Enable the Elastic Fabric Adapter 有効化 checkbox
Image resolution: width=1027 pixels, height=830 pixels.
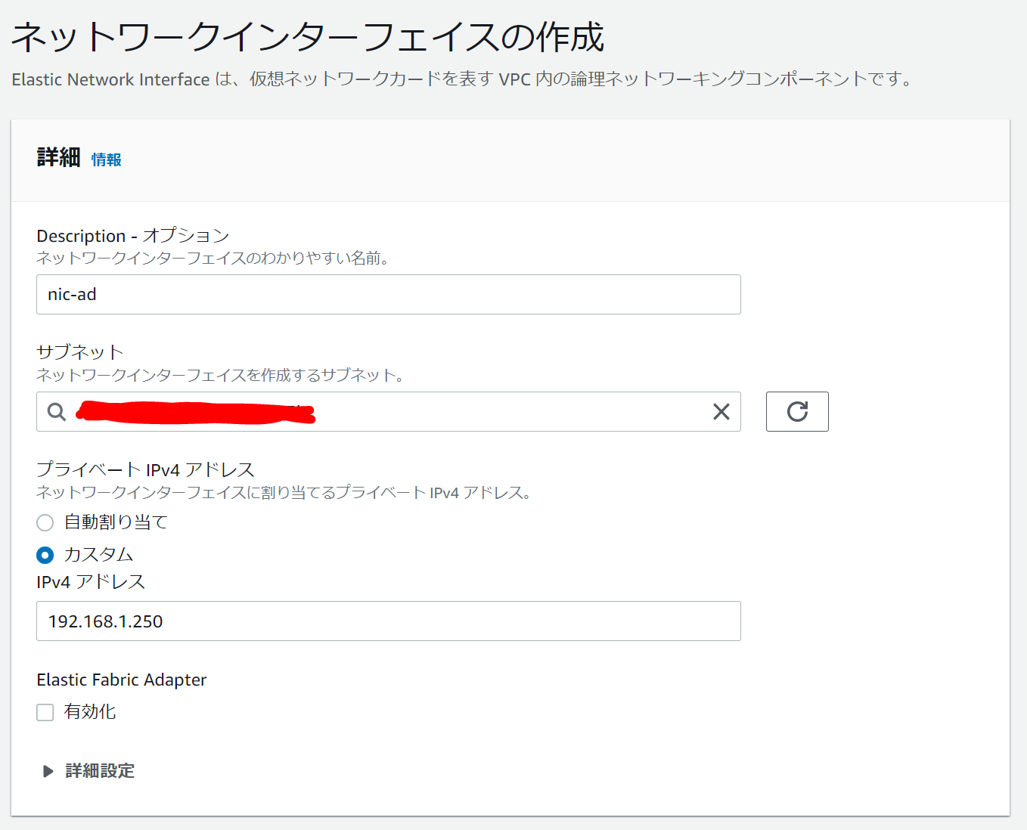pyautogui.click(x=45, y=712)
